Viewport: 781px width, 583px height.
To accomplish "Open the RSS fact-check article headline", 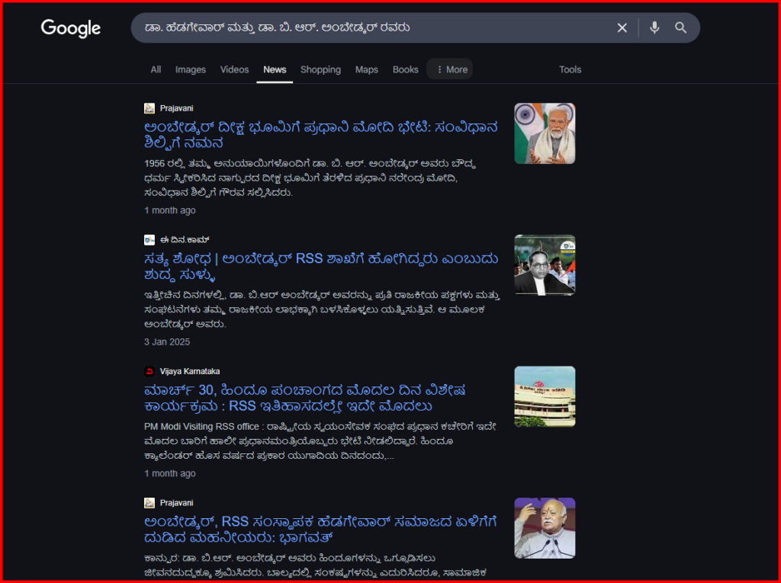I will point(320,267).
